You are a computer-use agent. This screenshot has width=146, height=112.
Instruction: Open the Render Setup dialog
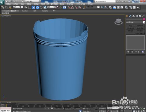[x=131, y=7]
